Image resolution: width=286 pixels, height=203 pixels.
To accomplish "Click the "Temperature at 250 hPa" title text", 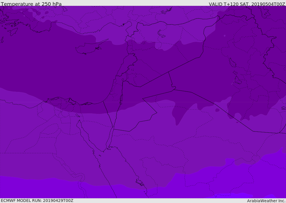I will click(31, 4).
